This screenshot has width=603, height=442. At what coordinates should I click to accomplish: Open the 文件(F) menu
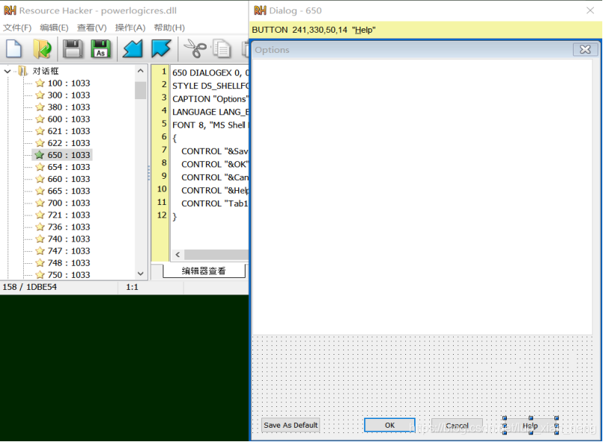tap(17, 28)
